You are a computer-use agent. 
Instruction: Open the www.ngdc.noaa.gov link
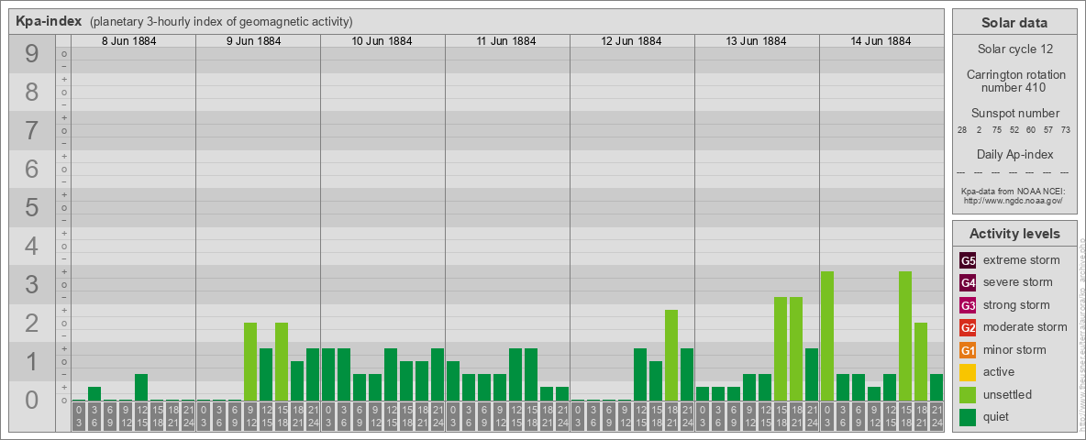pos(1014,200)
